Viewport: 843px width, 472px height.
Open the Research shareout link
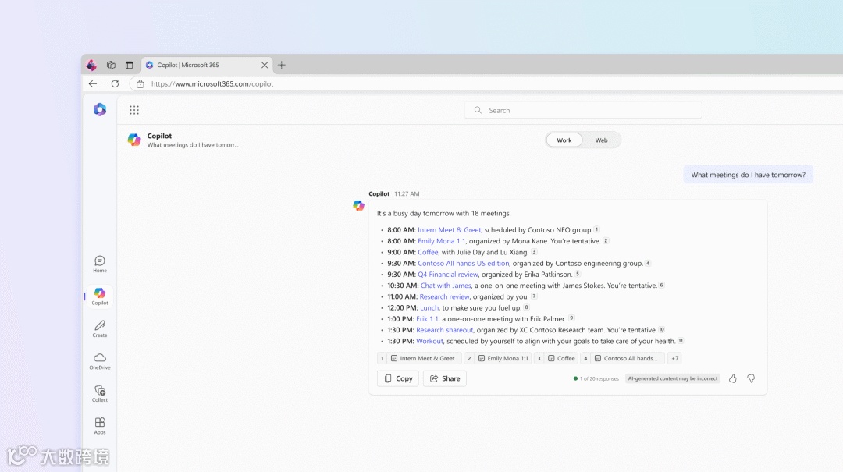445,330
